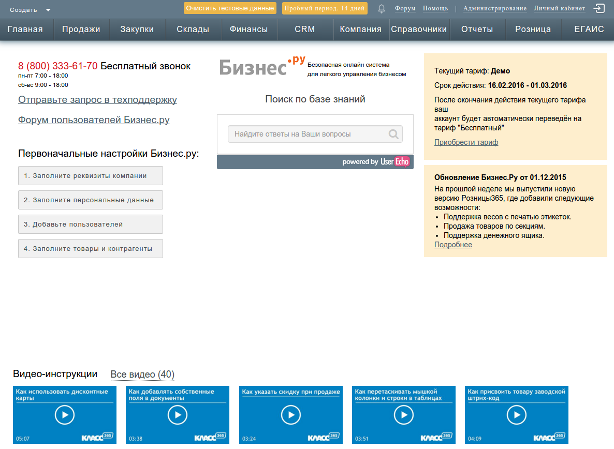Open the Все видео (40) link

[142, 375]
